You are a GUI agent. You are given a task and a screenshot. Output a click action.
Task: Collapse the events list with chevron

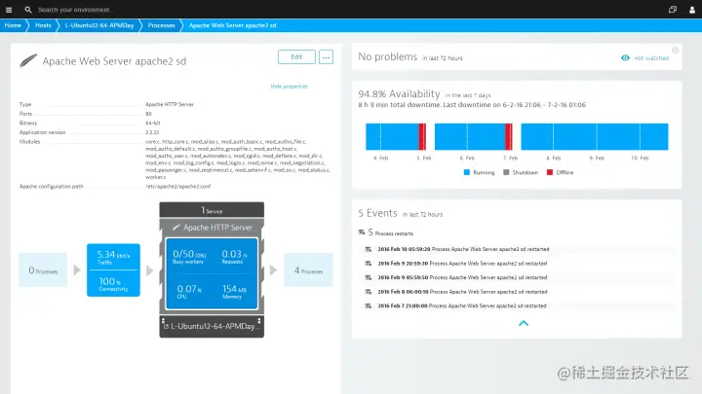(x=524, y=323)
